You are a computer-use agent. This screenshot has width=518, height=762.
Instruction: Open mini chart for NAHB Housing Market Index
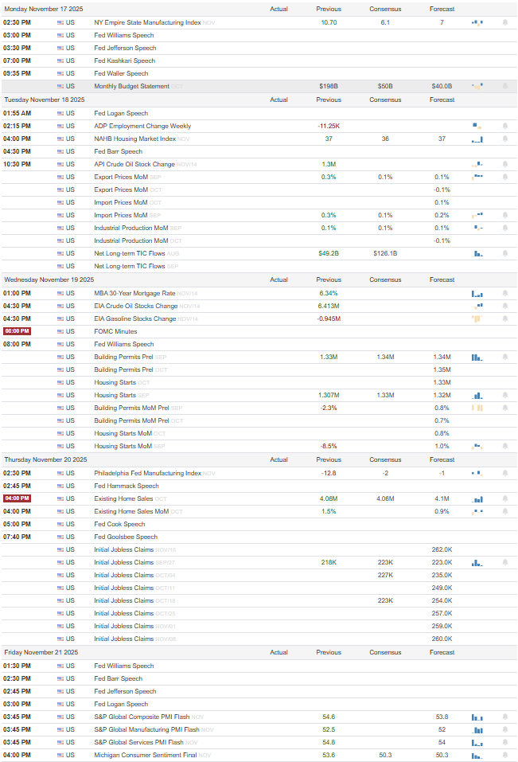477,139
